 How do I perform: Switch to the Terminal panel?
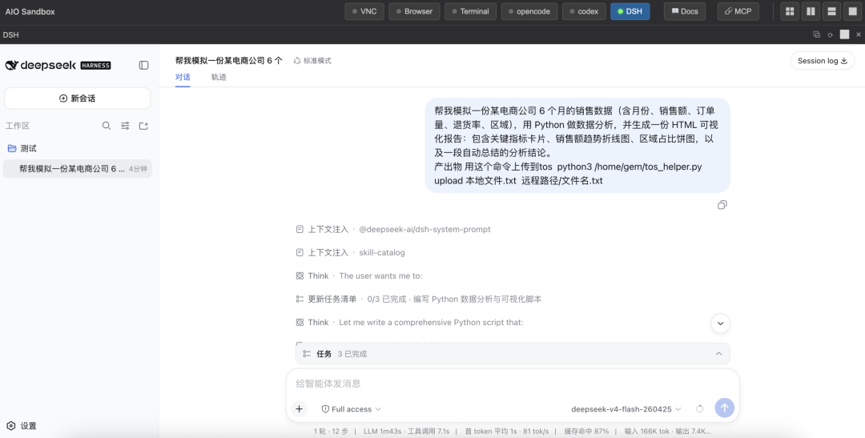pos(471,11)
